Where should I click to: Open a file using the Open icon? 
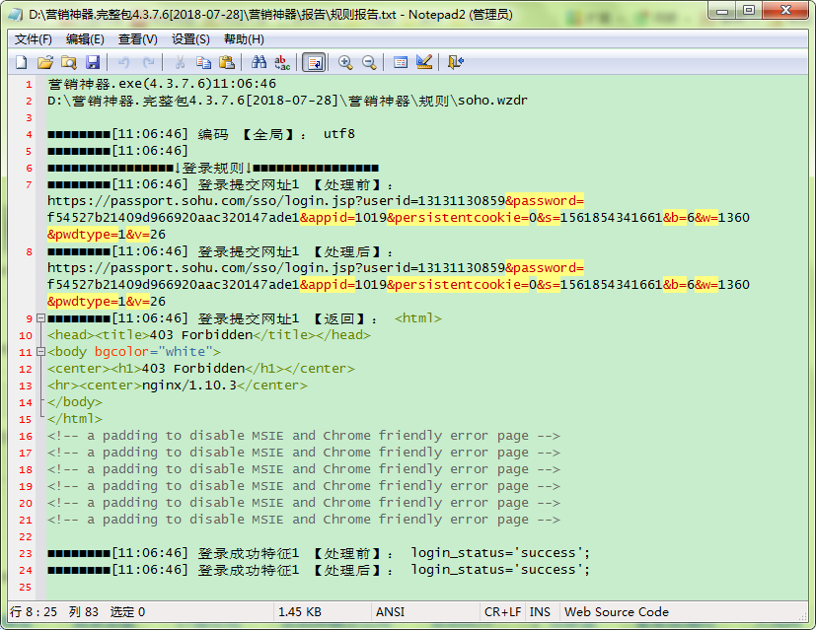click(46, 61)
